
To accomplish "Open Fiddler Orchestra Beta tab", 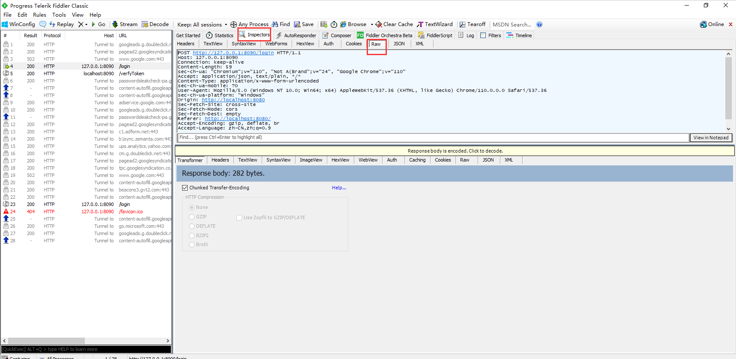I will [x=385, y=35].
